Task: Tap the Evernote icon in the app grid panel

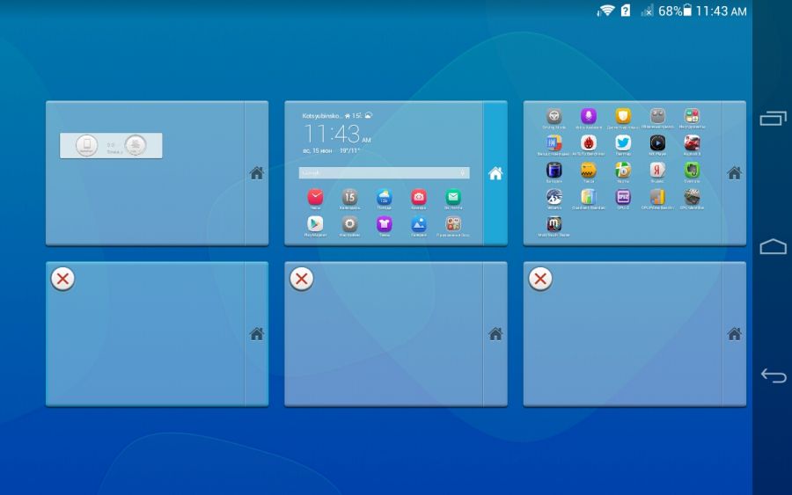Action: 693,170
